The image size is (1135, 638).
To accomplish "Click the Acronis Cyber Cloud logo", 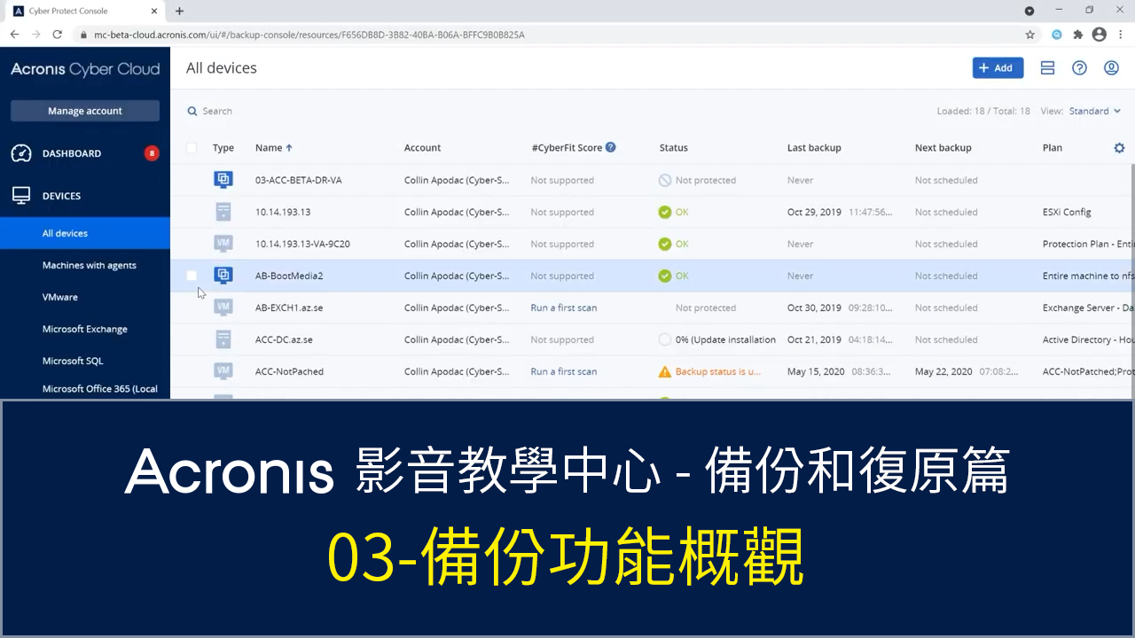I will [x=85, y=69].
